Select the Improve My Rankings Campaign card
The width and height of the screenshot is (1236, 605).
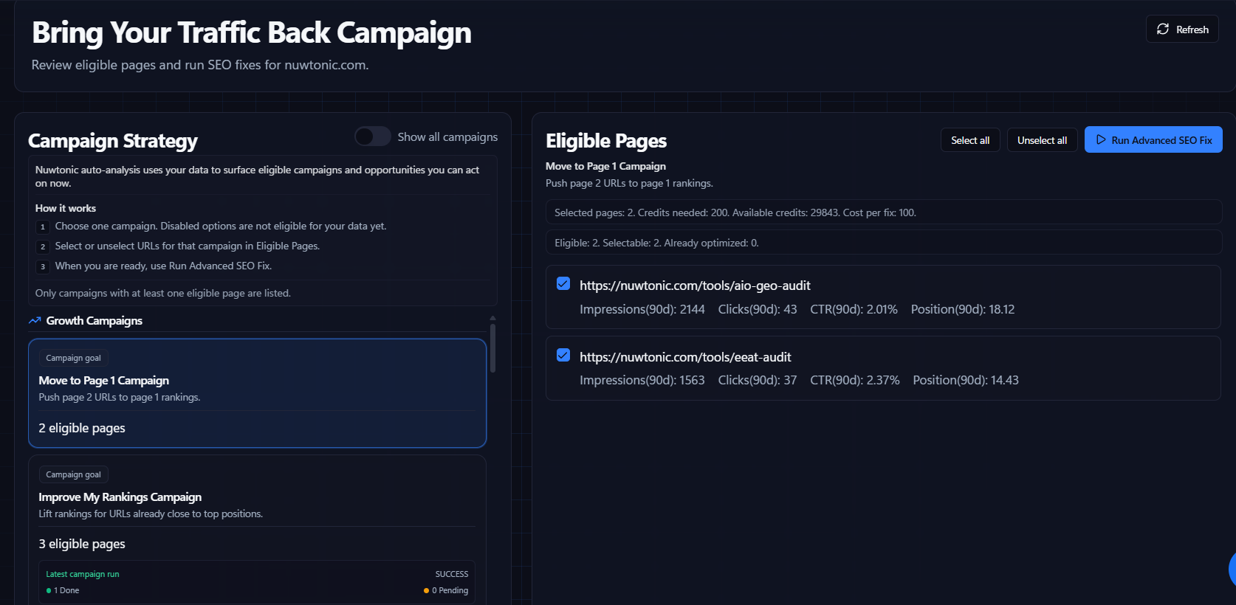coord(257,530)
